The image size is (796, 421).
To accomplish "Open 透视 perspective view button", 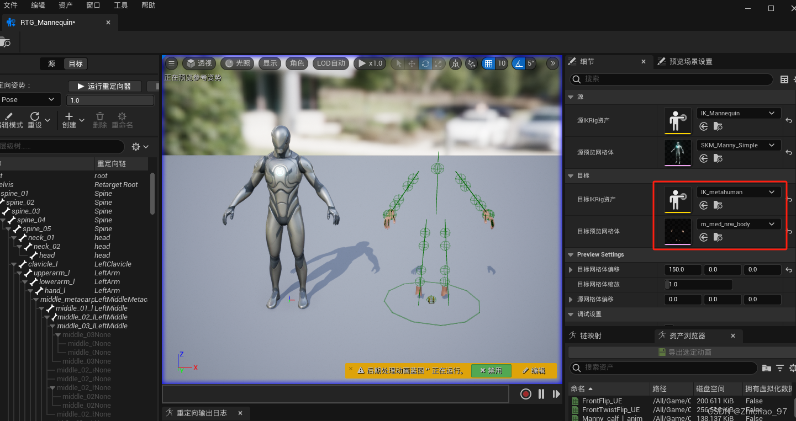I will (x=199, y=63).
